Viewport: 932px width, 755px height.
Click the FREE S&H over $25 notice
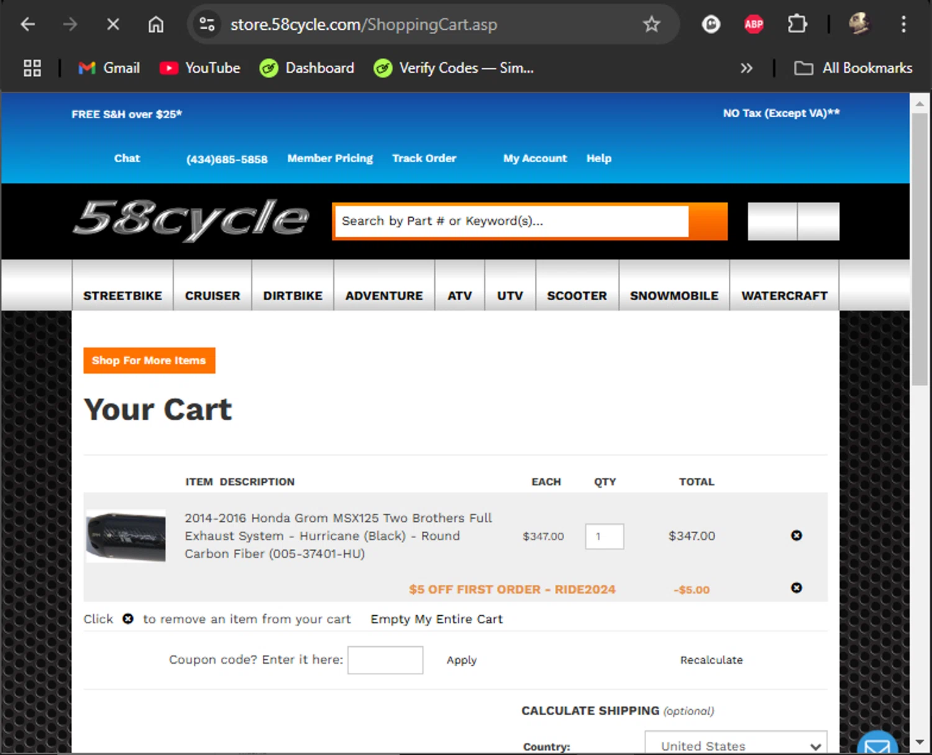[127, 114]
